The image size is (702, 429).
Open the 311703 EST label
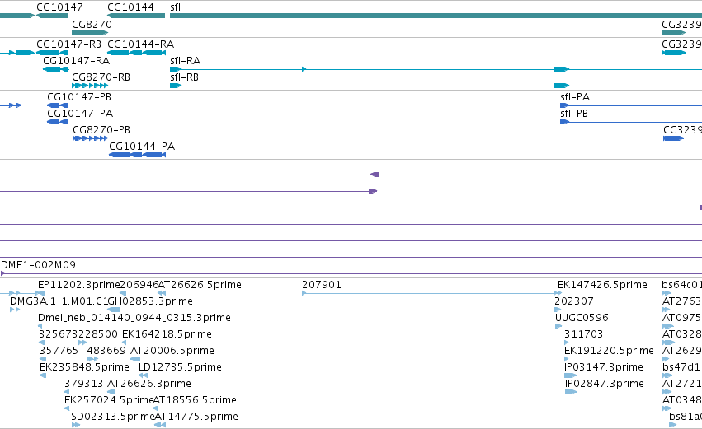[583, 333]
